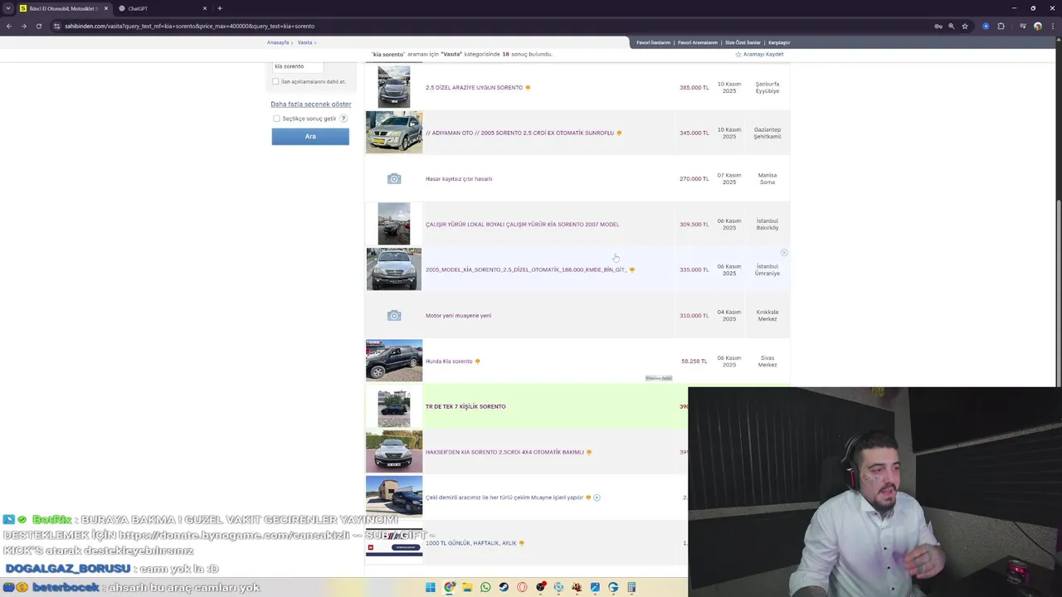Open listing 'Hasar kayıtsız çıtır hasarlı'
This screenshot has width=1062, height=597.
tap(459, 178)
